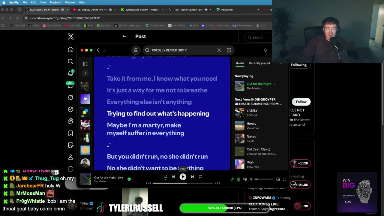Viewport: 384px width, 216px height.
Task: Toggle the lyrics microphone icon
Action: pyautogui.click(x=232, y=179)
